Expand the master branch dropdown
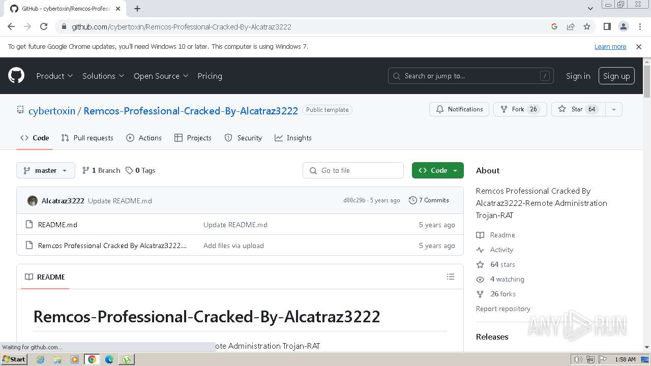651x366 pixels. [45, 170]
